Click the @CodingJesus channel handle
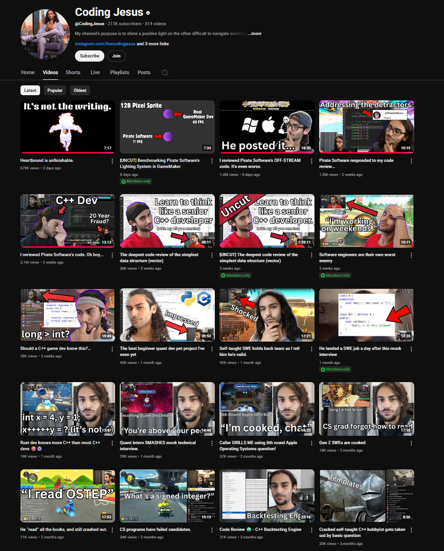 tap(89, 24)
